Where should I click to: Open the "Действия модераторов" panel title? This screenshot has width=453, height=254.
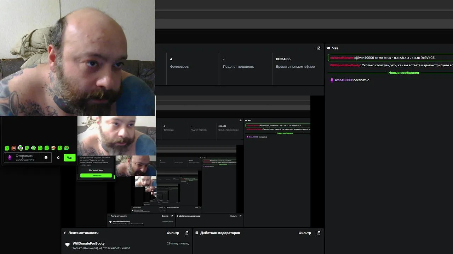220,233
